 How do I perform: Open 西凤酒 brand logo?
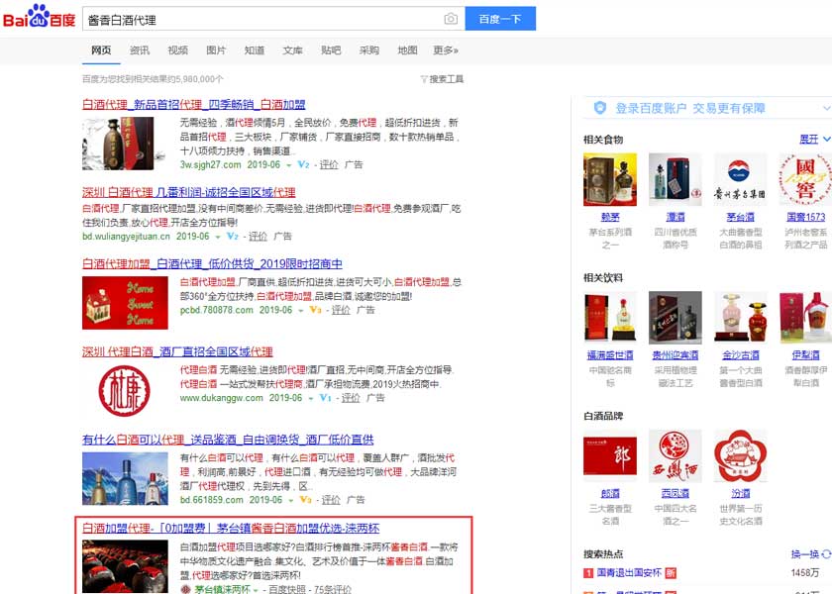(676, 456)
